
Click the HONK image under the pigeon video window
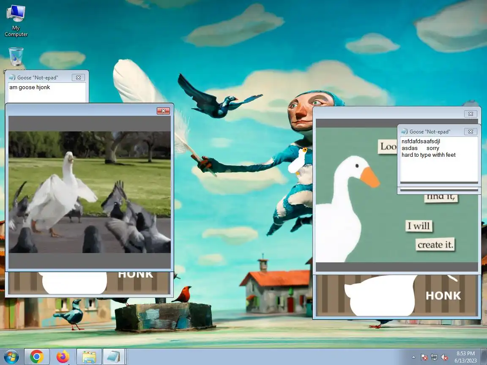coord(90,283)
